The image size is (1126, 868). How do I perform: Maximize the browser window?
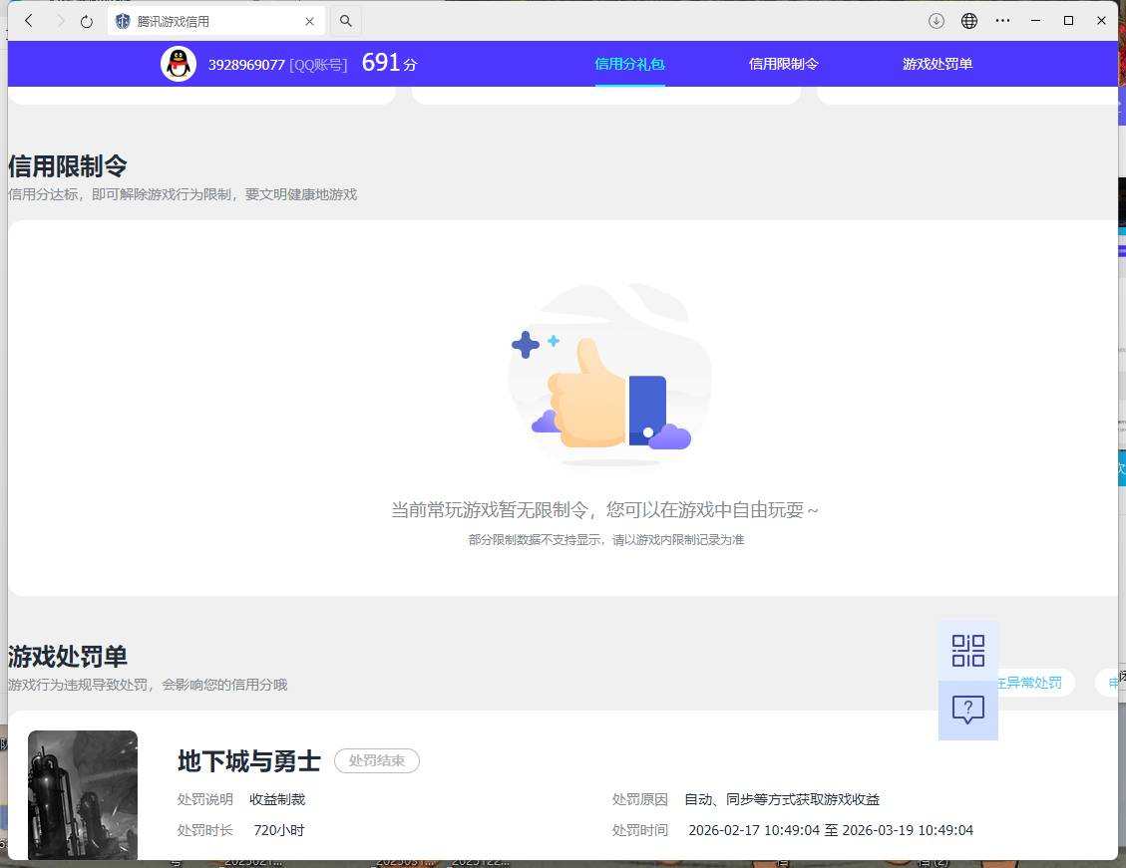click(1068, 21)
